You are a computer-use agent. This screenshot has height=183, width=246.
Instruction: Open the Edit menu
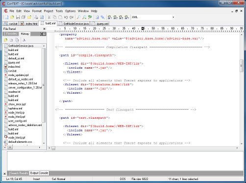click(x=19, y=11)
